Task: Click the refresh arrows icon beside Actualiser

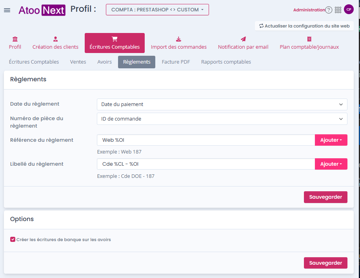Action: tap(261, 26)
